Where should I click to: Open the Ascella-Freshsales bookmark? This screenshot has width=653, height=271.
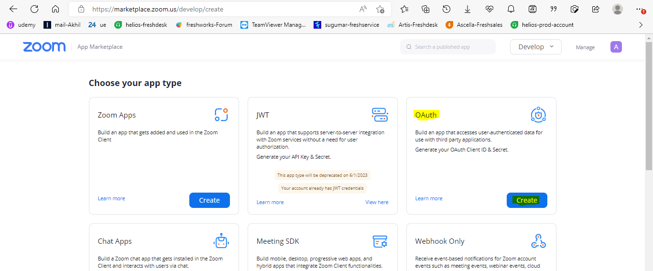coord(474,25)
